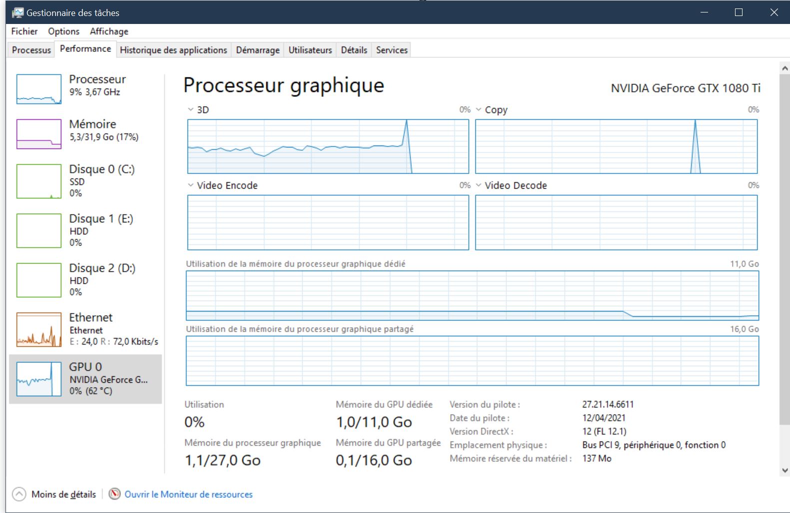Change the Video Decode engine dropdown

pos(479,185)
